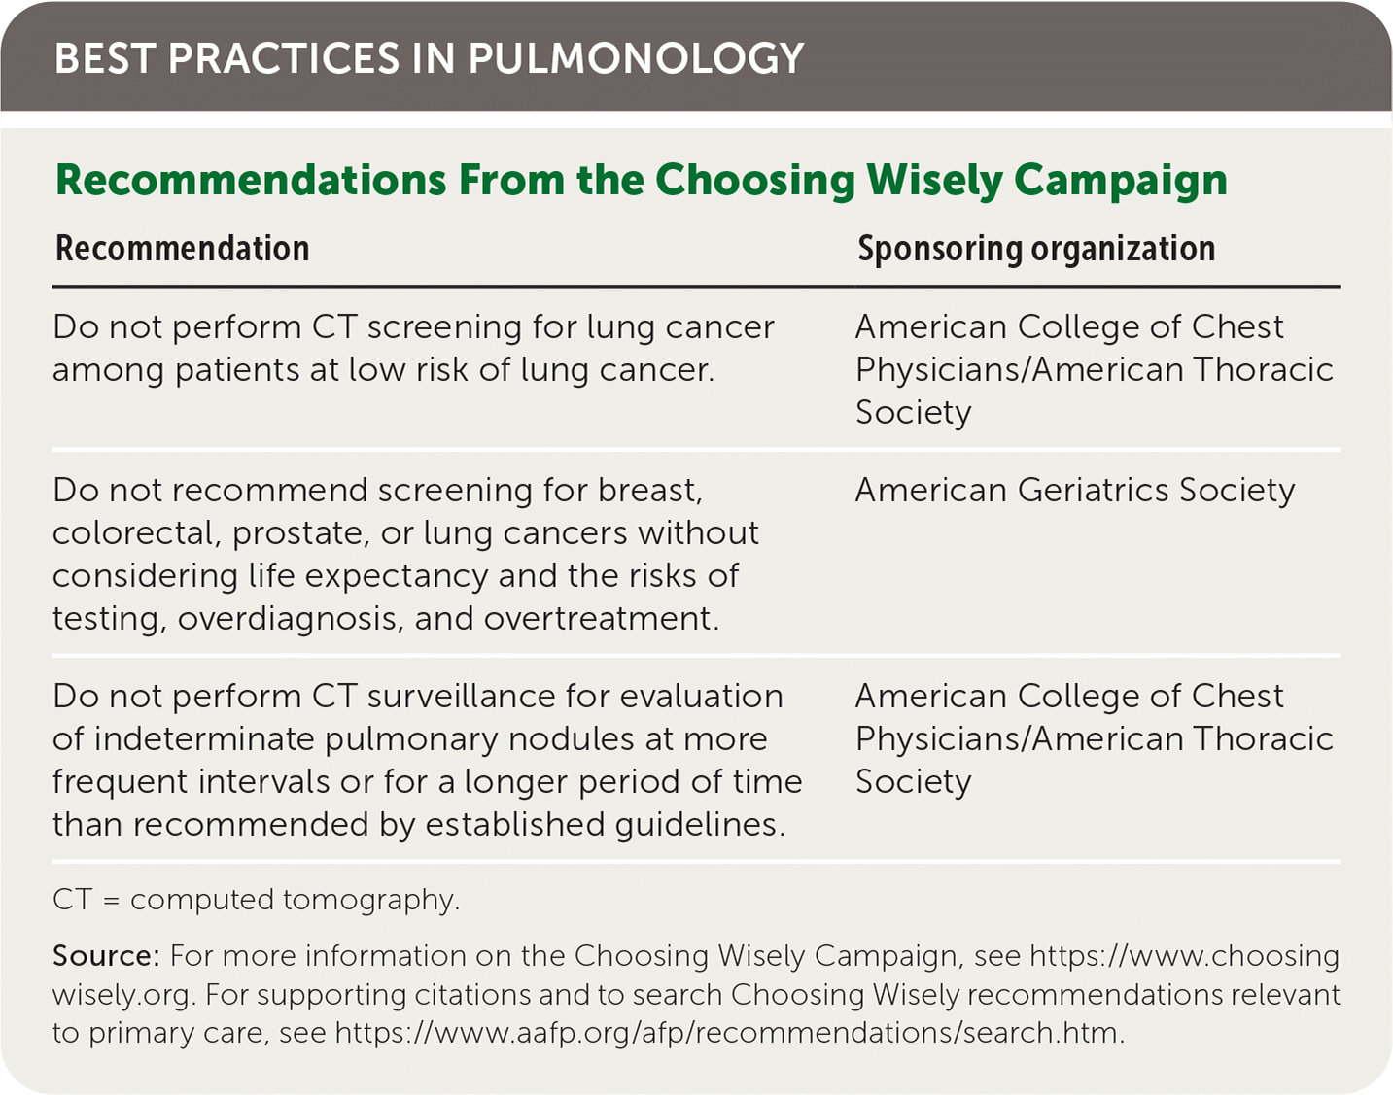Select the green Recommendations From Choosing Wisely title

pyautogui.click(x=641, y=180)
